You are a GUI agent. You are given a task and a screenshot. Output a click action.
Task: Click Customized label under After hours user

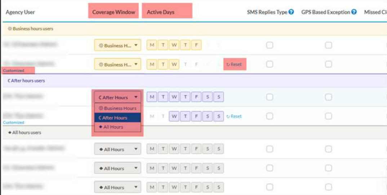(x=14, y=122)
